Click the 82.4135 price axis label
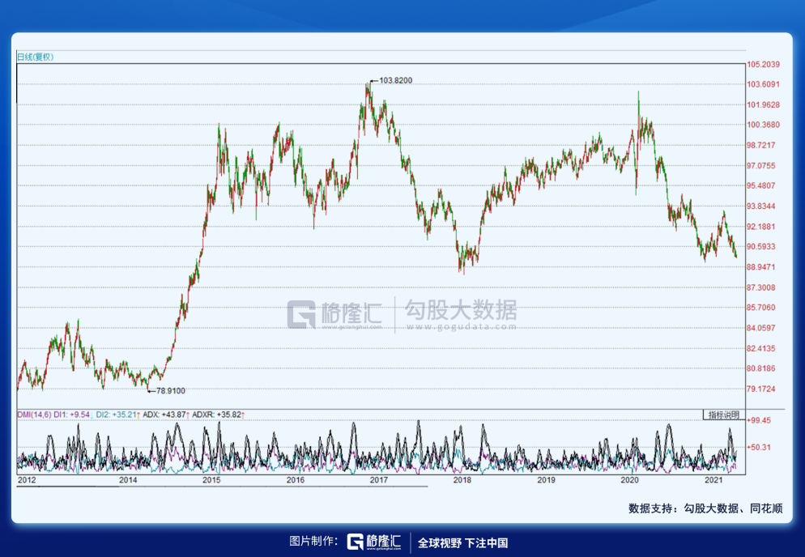This screenshot has width=805, height=557. (760, 349)
